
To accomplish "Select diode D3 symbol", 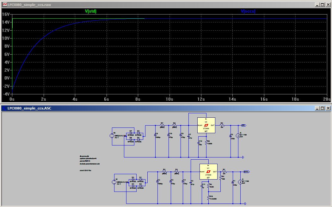I will click(133, 180).
